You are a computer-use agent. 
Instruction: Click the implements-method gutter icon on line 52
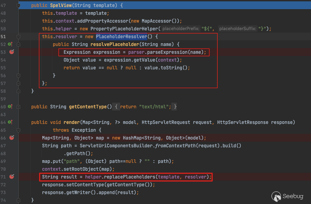pos(10,44)
